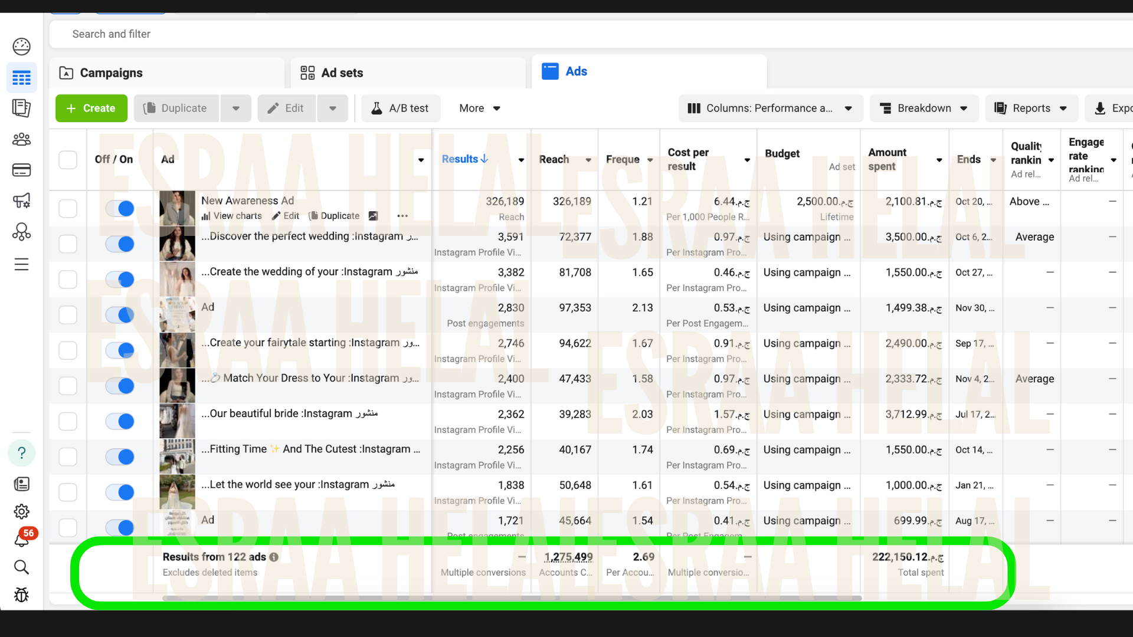The height and width of the screenshot is (637, 1133).
Task: Click the green Create button
Action: 91,109
